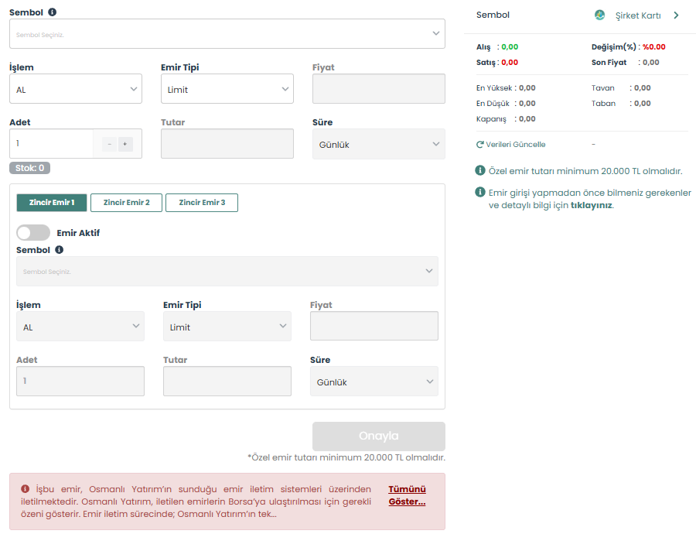Click the top Adet quantity input field
696x534 pixels.
point(51,144)
